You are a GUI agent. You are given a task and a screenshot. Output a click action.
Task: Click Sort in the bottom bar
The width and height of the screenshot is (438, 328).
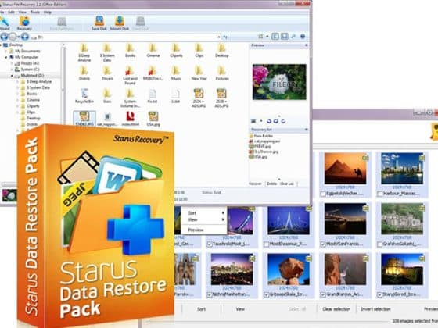pyautogui.click(x=201, y=309)
